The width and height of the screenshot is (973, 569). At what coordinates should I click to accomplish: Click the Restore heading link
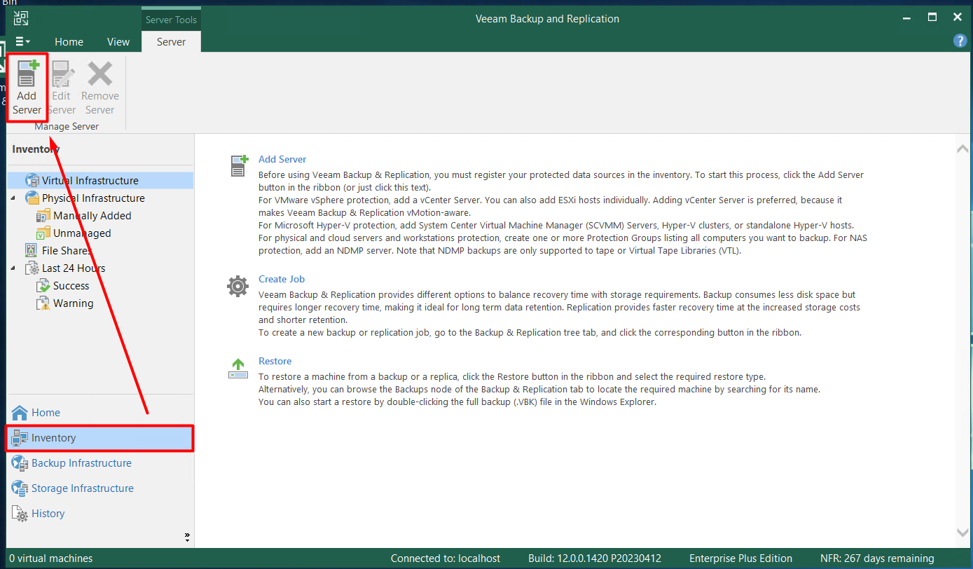point(275,361)
